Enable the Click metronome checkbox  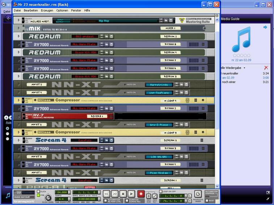(39, 191)
